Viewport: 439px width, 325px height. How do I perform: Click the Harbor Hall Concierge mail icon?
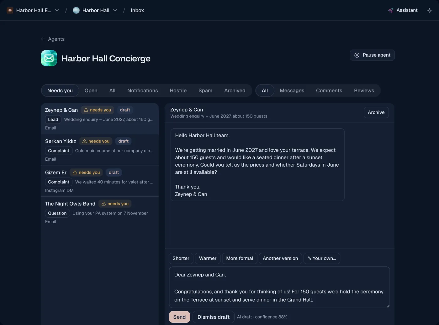[x=49, y=58]
